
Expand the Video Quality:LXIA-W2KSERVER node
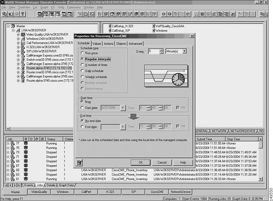click(x=18, y=35)
